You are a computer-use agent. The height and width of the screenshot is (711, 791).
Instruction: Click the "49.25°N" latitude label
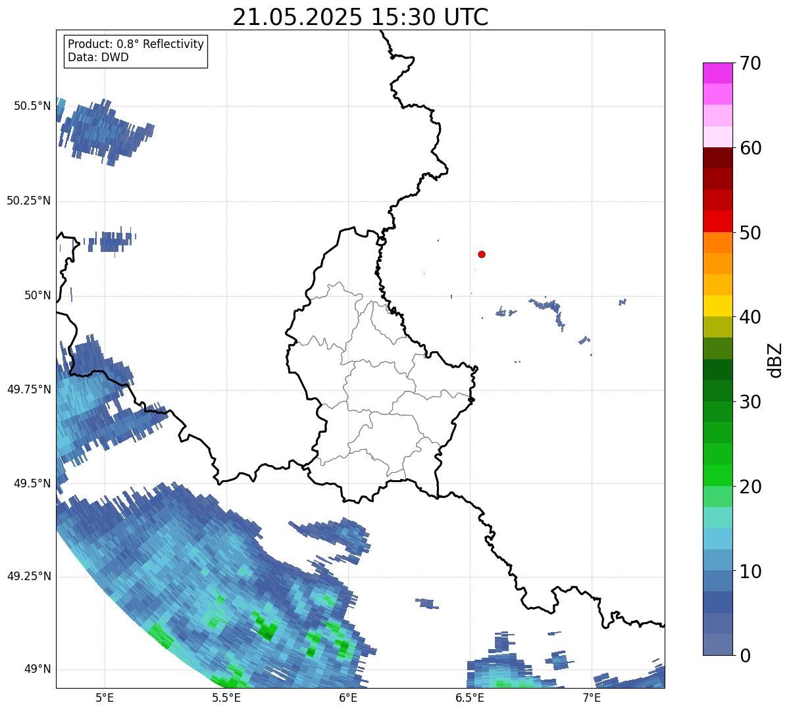point(28,576)
